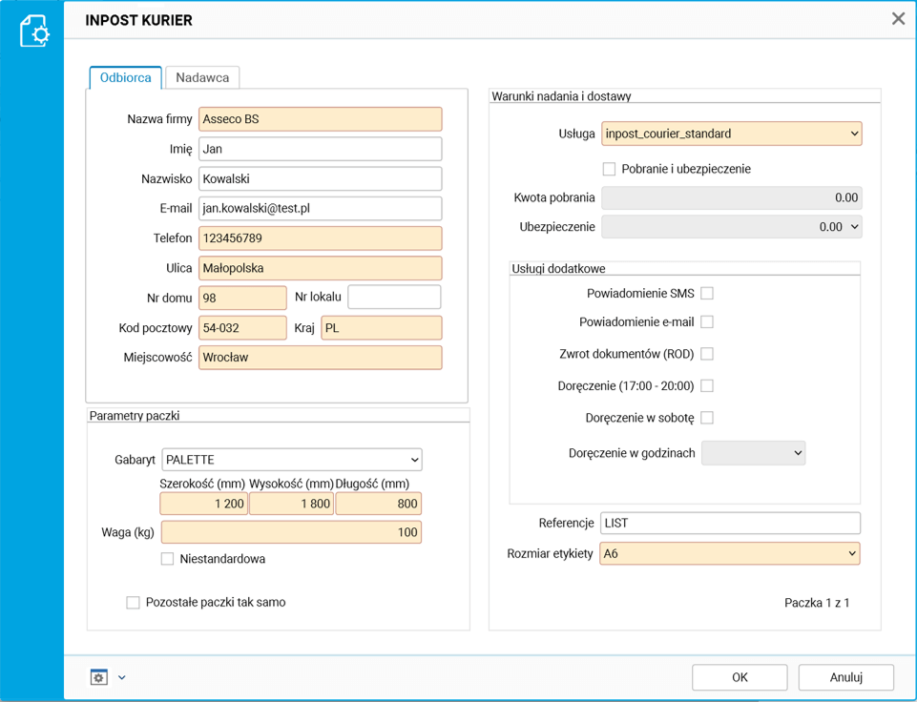Select the Odbiorca tab

pos(125,77)
